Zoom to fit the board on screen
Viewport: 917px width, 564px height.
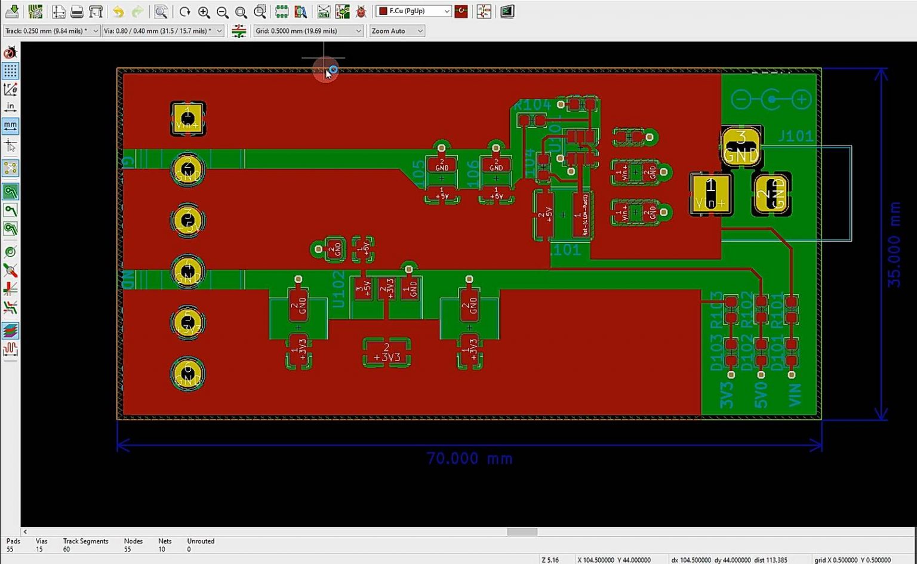pos(241,11)
